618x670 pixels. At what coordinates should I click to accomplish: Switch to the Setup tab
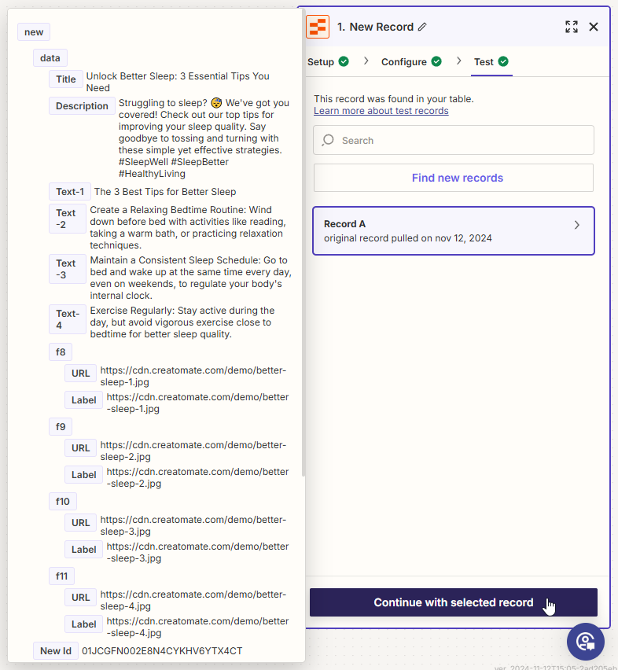(321, 62)
